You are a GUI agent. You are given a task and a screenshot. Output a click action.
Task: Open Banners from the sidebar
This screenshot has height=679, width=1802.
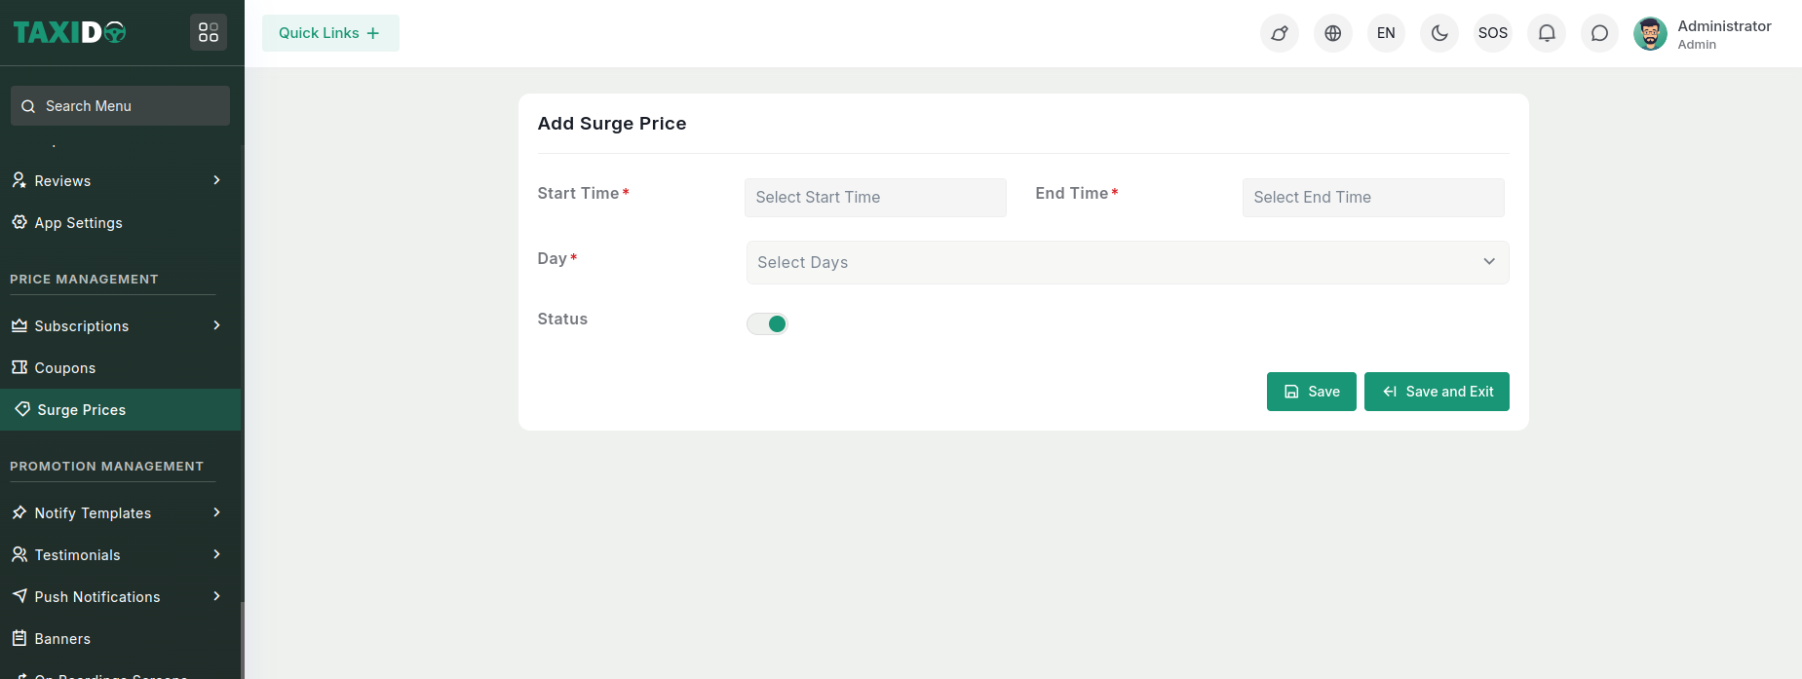click(62, 638)
